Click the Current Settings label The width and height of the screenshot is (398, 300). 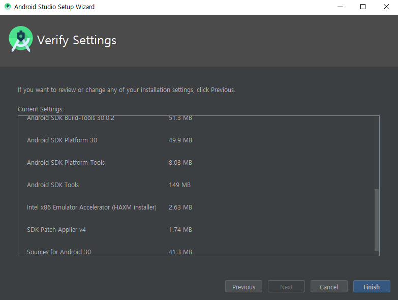41,109
